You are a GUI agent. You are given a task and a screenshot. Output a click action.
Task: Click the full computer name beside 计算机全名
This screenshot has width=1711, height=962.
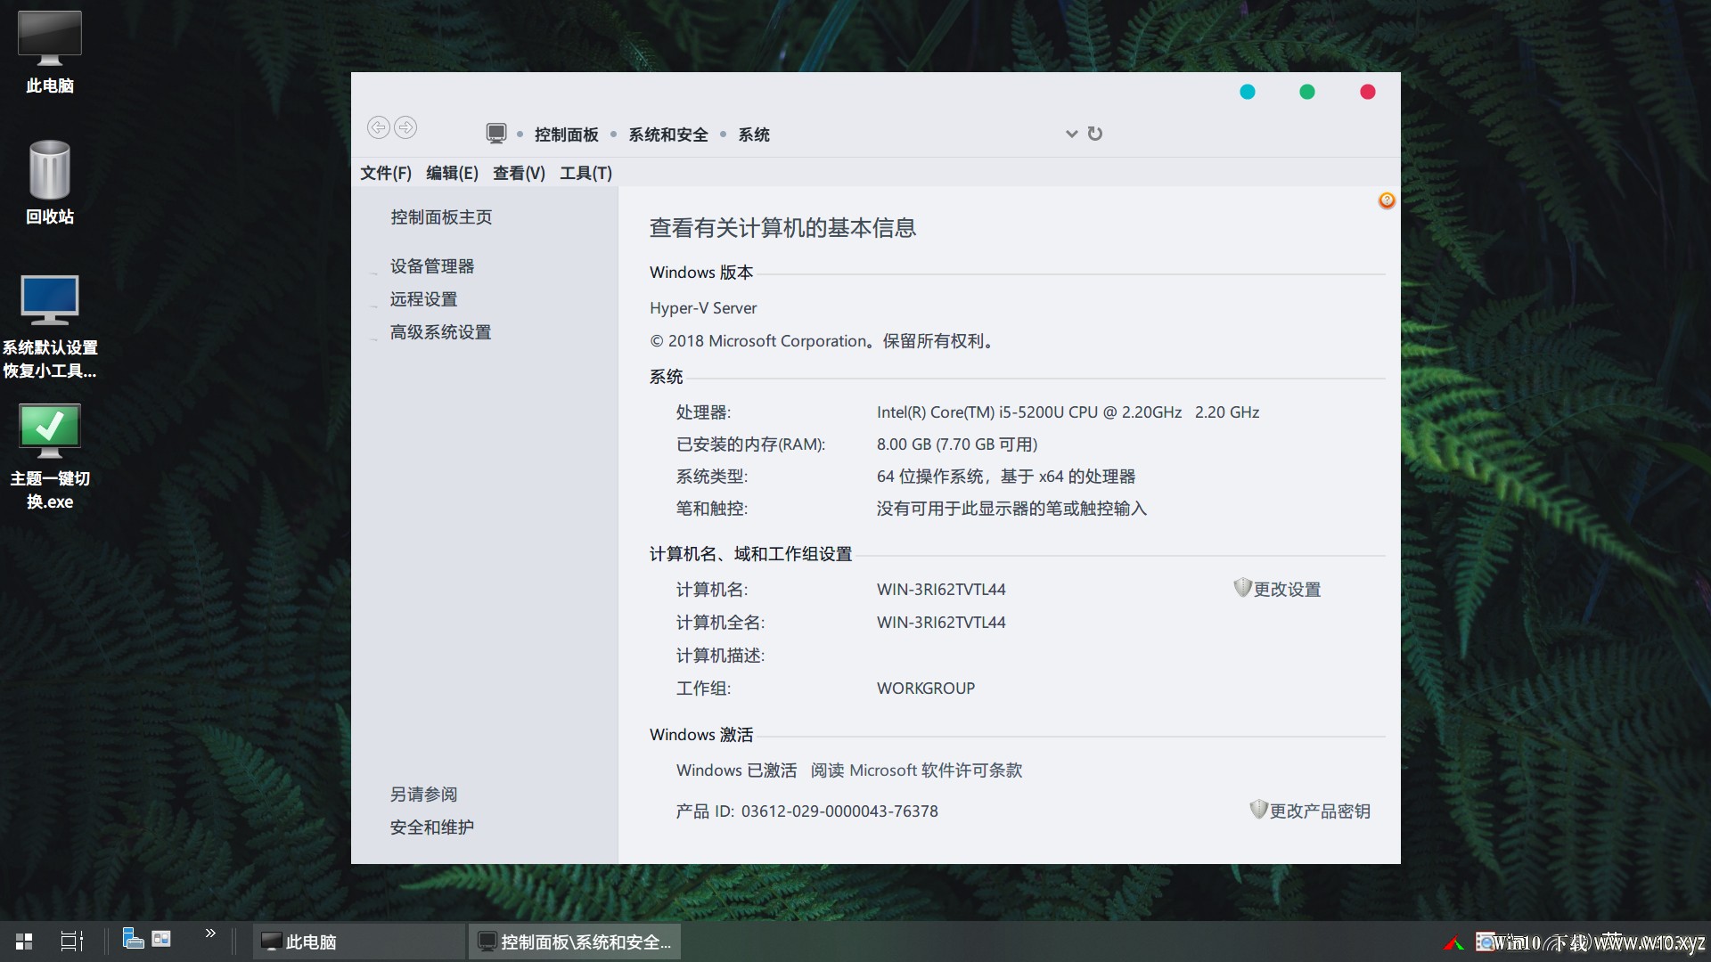[x=941, y=623]
